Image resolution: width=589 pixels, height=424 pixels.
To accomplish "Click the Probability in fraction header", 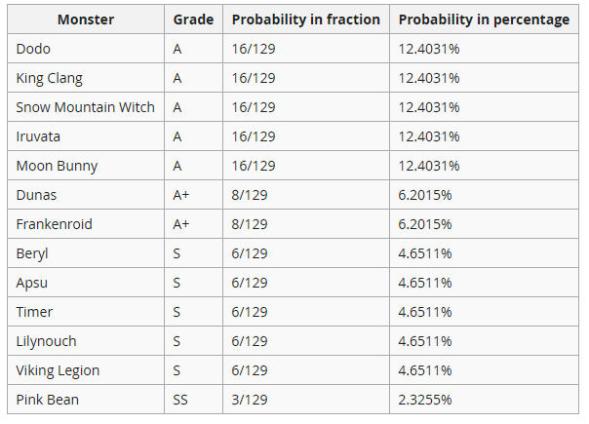I will click(x=305, y=19).
